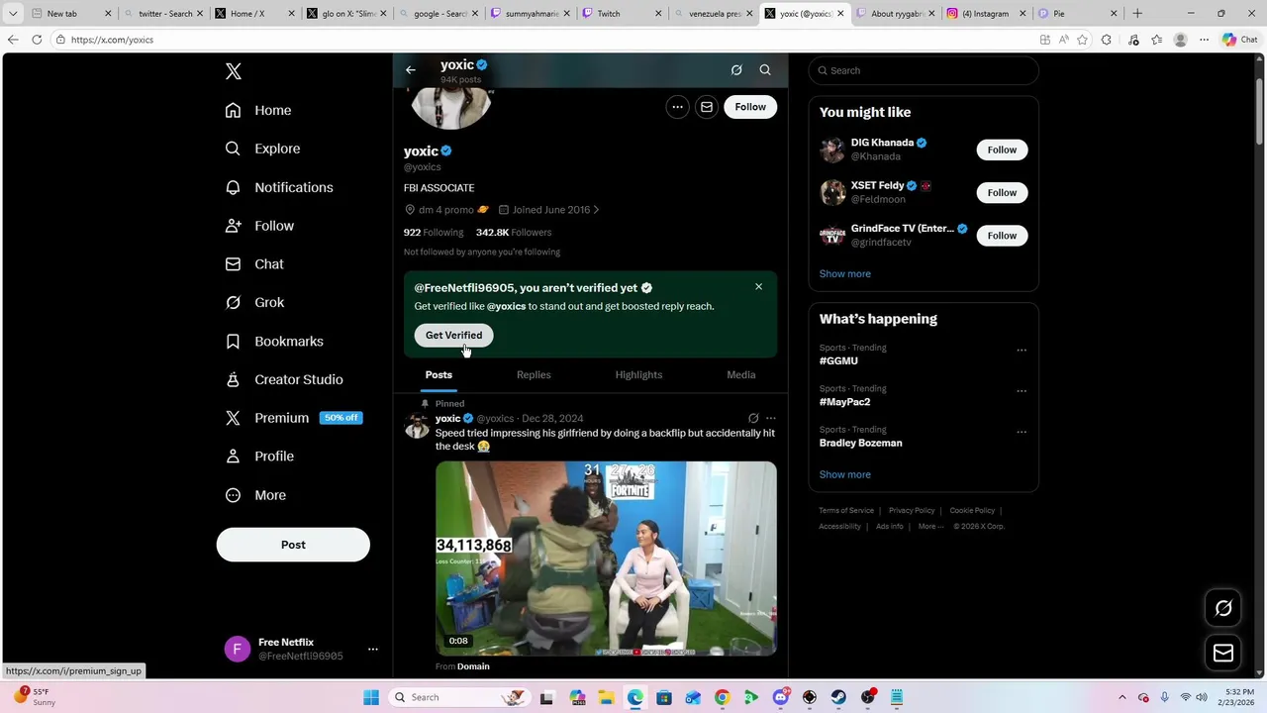
Task: Open the Free Netflix account options menu
Action: coord(373,650)
